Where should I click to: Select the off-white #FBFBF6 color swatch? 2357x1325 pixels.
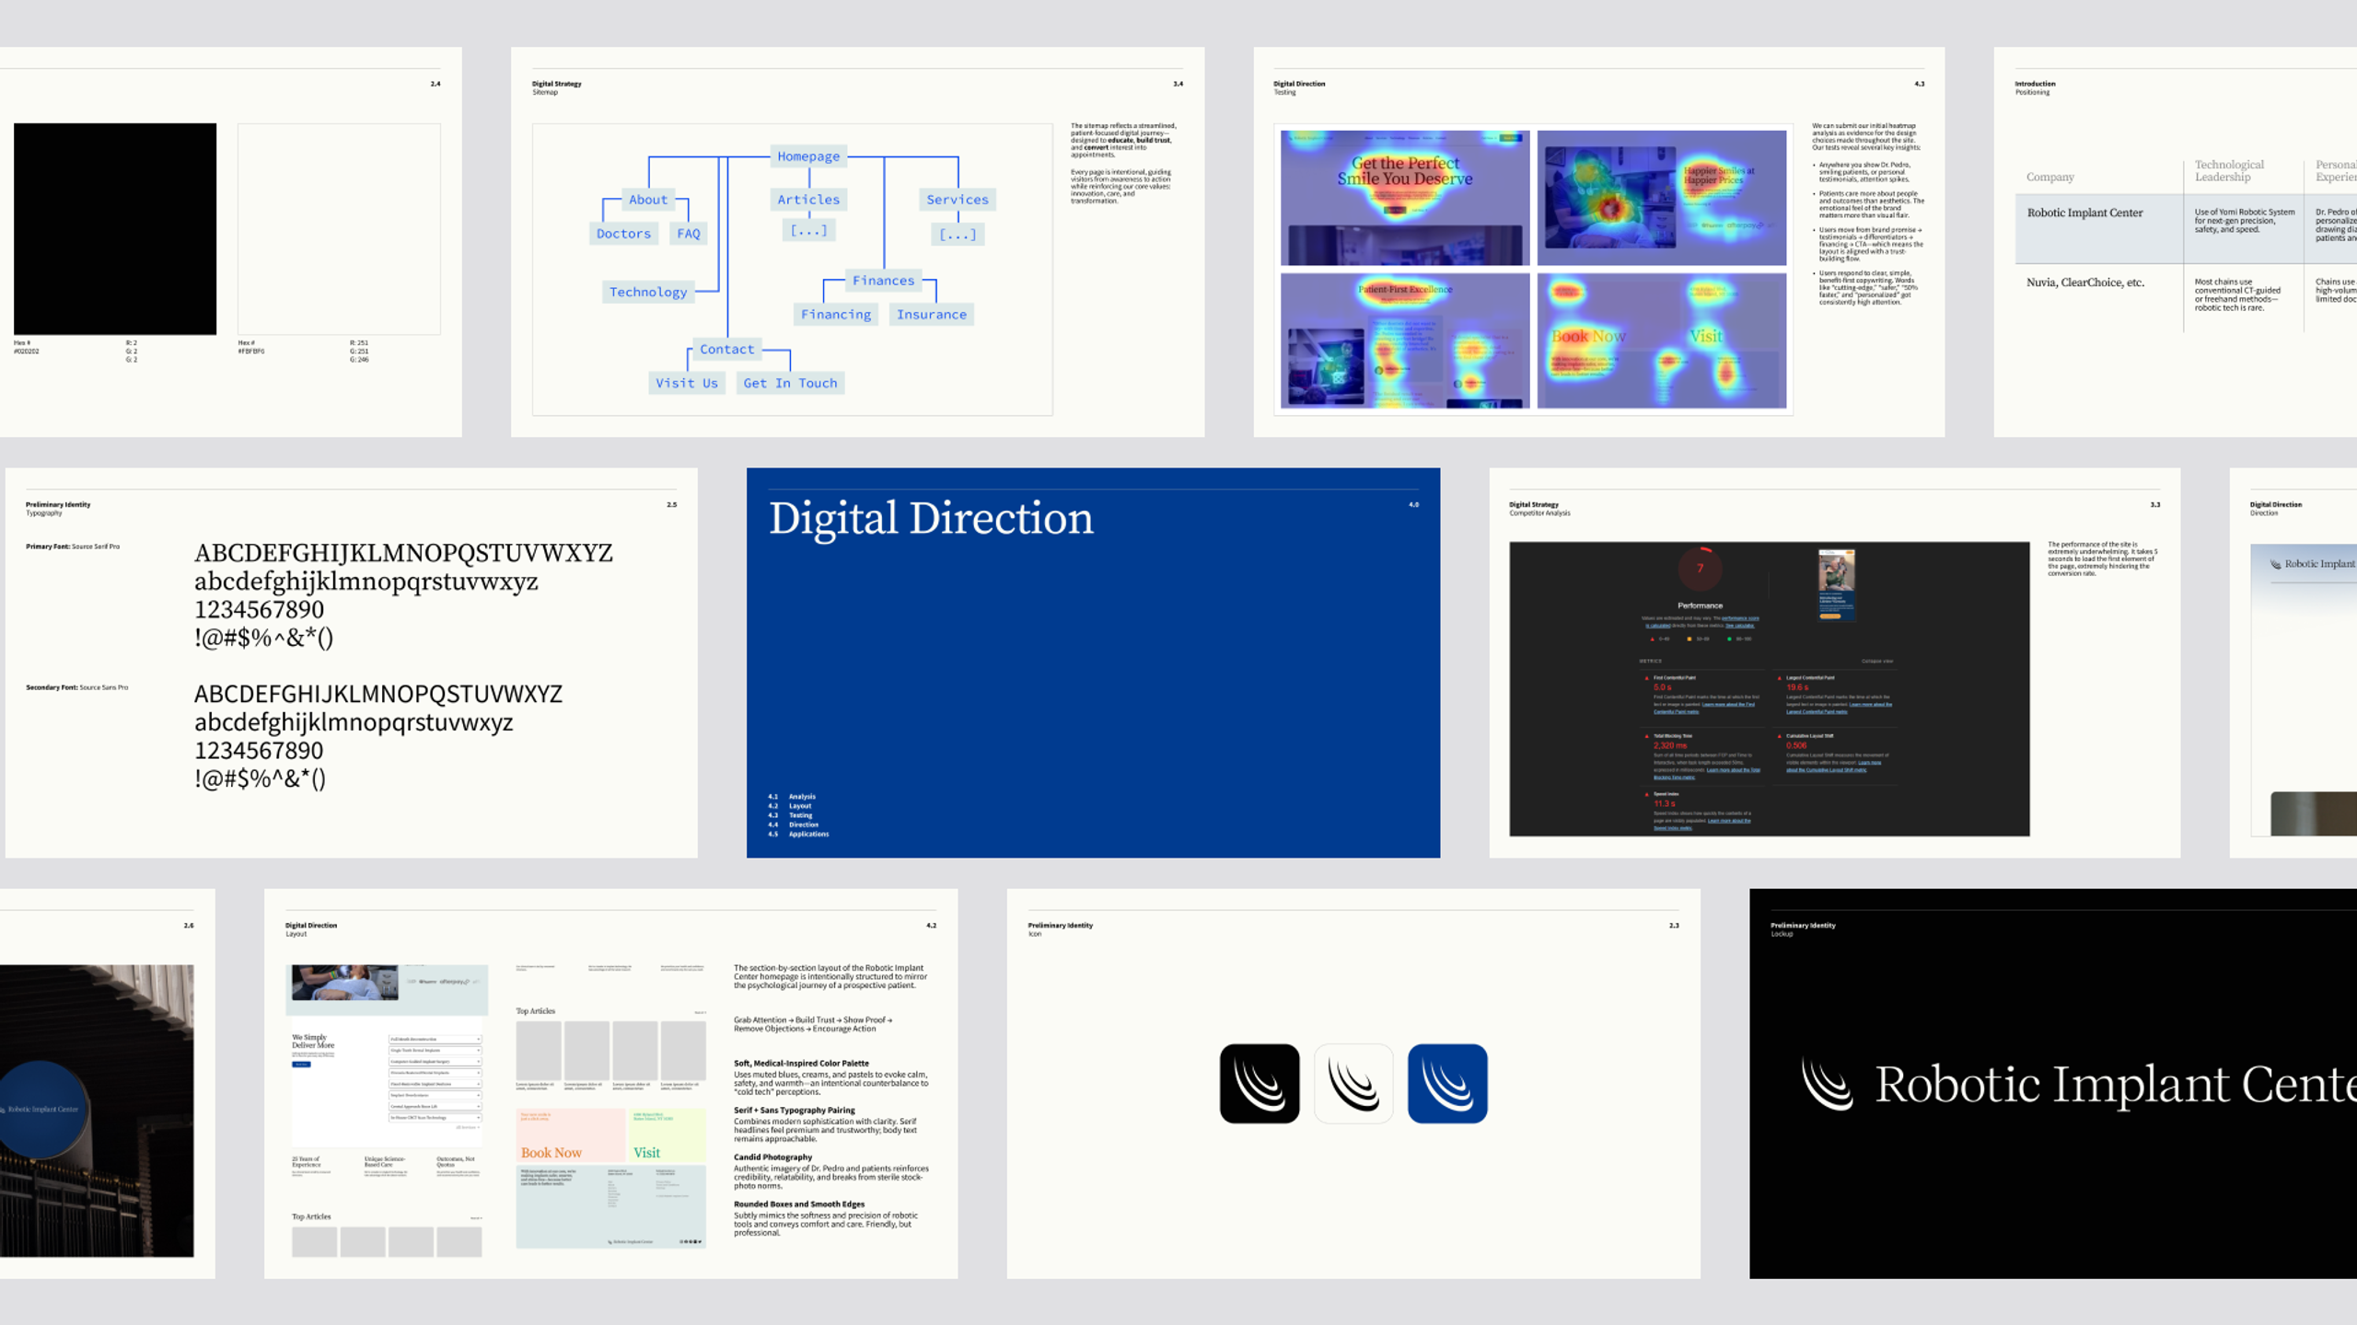coord(339,229)
